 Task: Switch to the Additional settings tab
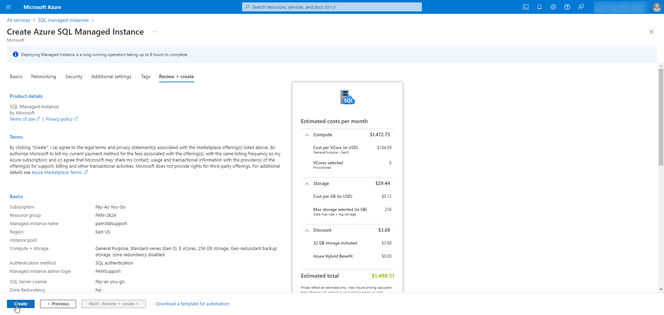click(x=111, y=76)
